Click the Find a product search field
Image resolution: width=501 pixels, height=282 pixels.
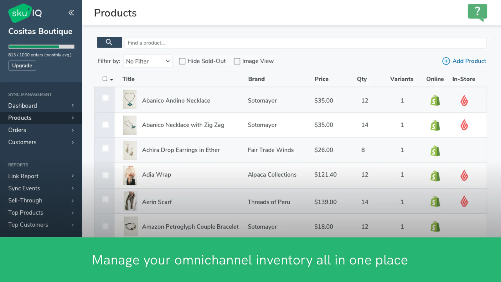pyautogui.click(x=305, y=43)
